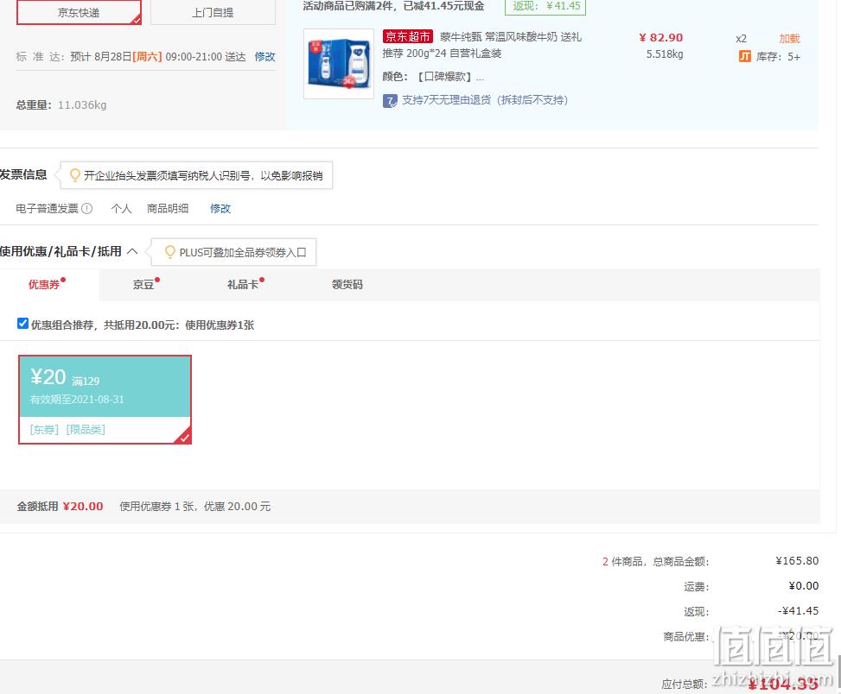
Task: Select 京东快递 delivery option
Action: point(79,12)
